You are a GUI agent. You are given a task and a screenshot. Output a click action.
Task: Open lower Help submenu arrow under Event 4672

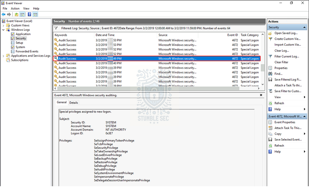(304, 152)
